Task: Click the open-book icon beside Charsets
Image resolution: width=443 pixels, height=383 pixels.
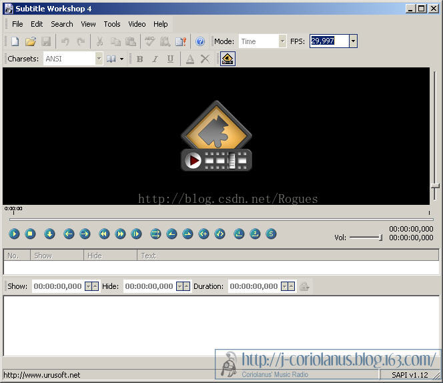Action: tap(111, 59)
